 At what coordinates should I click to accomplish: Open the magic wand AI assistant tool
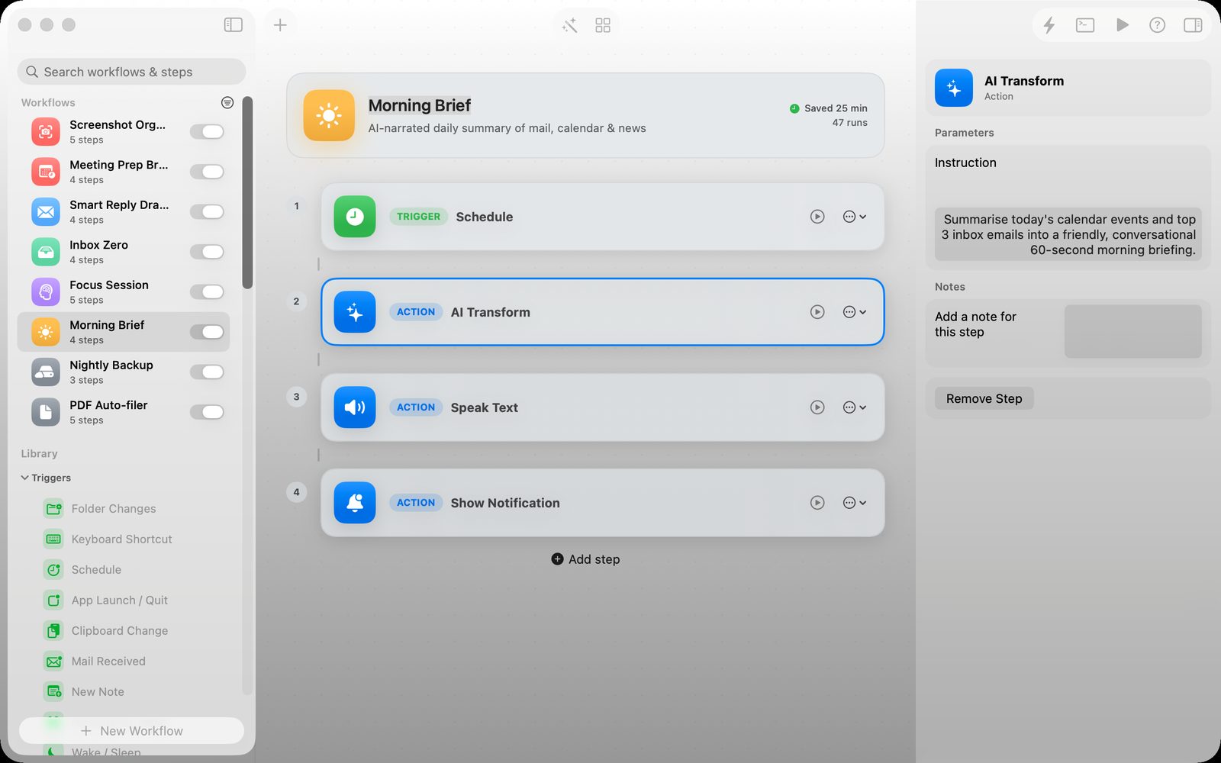570,26
